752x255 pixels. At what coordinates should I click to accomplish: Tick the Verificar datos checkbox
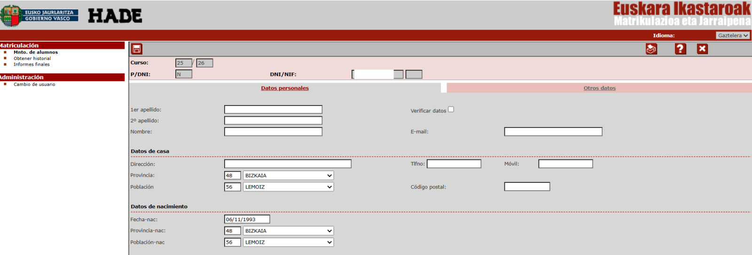tap(451, 109)
